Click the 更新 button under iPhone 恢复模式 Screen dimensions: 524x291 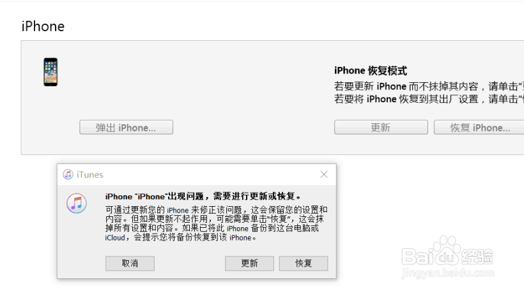click(x=381, y=128)
